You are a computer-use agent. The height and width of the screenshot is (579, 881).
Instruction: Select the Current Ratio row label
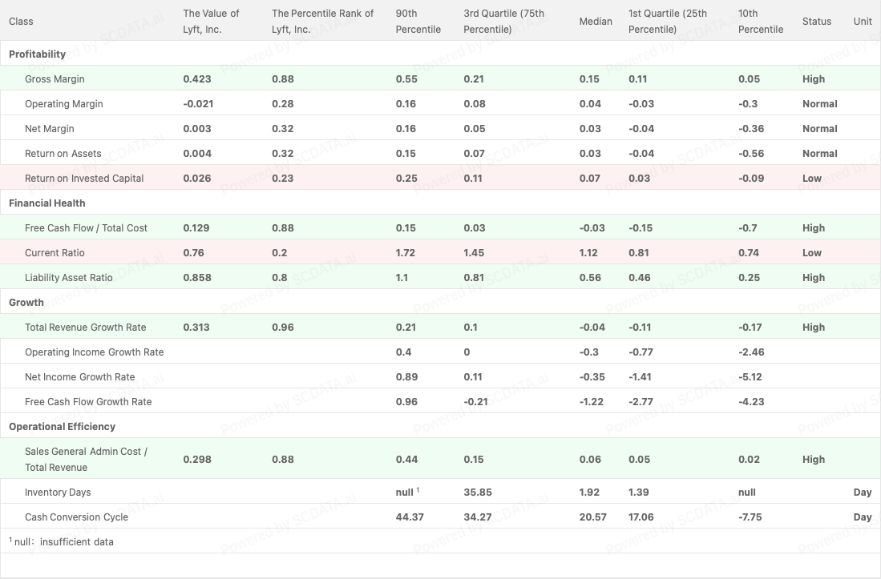coord(55,252)
